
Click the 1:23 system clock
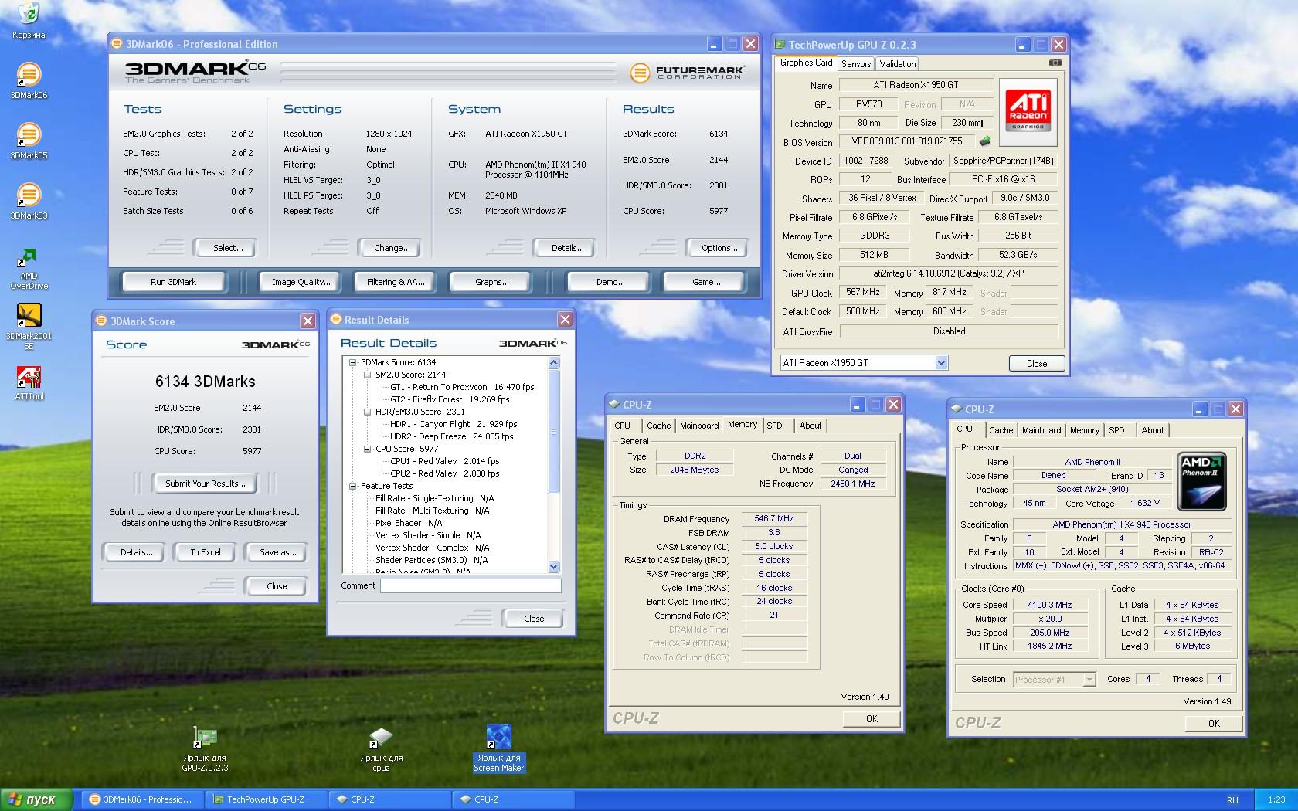[x=1276, y=799]
